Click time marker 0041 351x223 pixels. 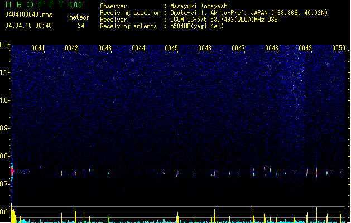click(38, 48)
